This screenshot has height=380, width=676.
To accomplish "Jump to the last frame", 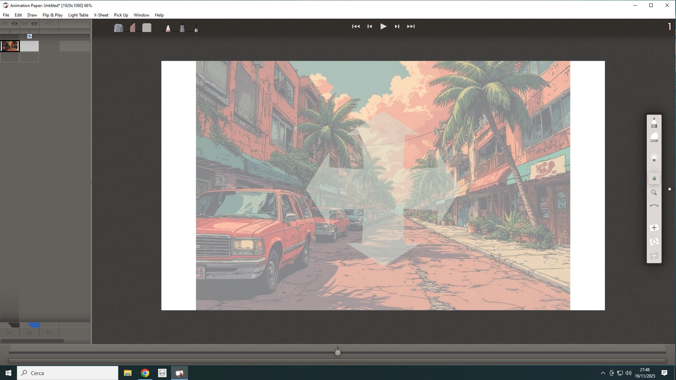I will pos(411,26).
